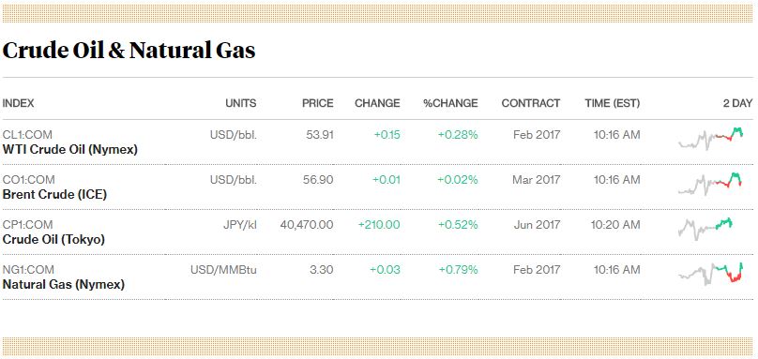The width and height of the screenshot is (758, 359).
Task: Click the CONTRACT column header
Action: (531, 103)
